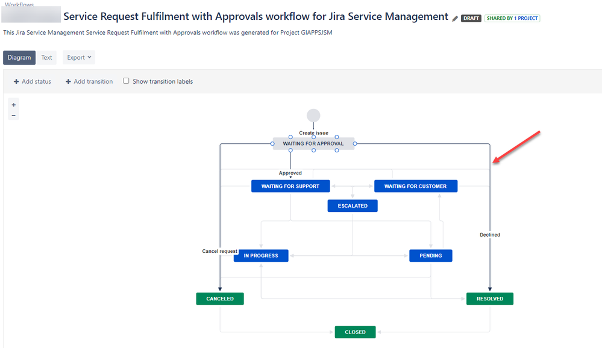Click the Declined transition label
Viewport: 602px width, 348px height.
(x=490, y=235)
